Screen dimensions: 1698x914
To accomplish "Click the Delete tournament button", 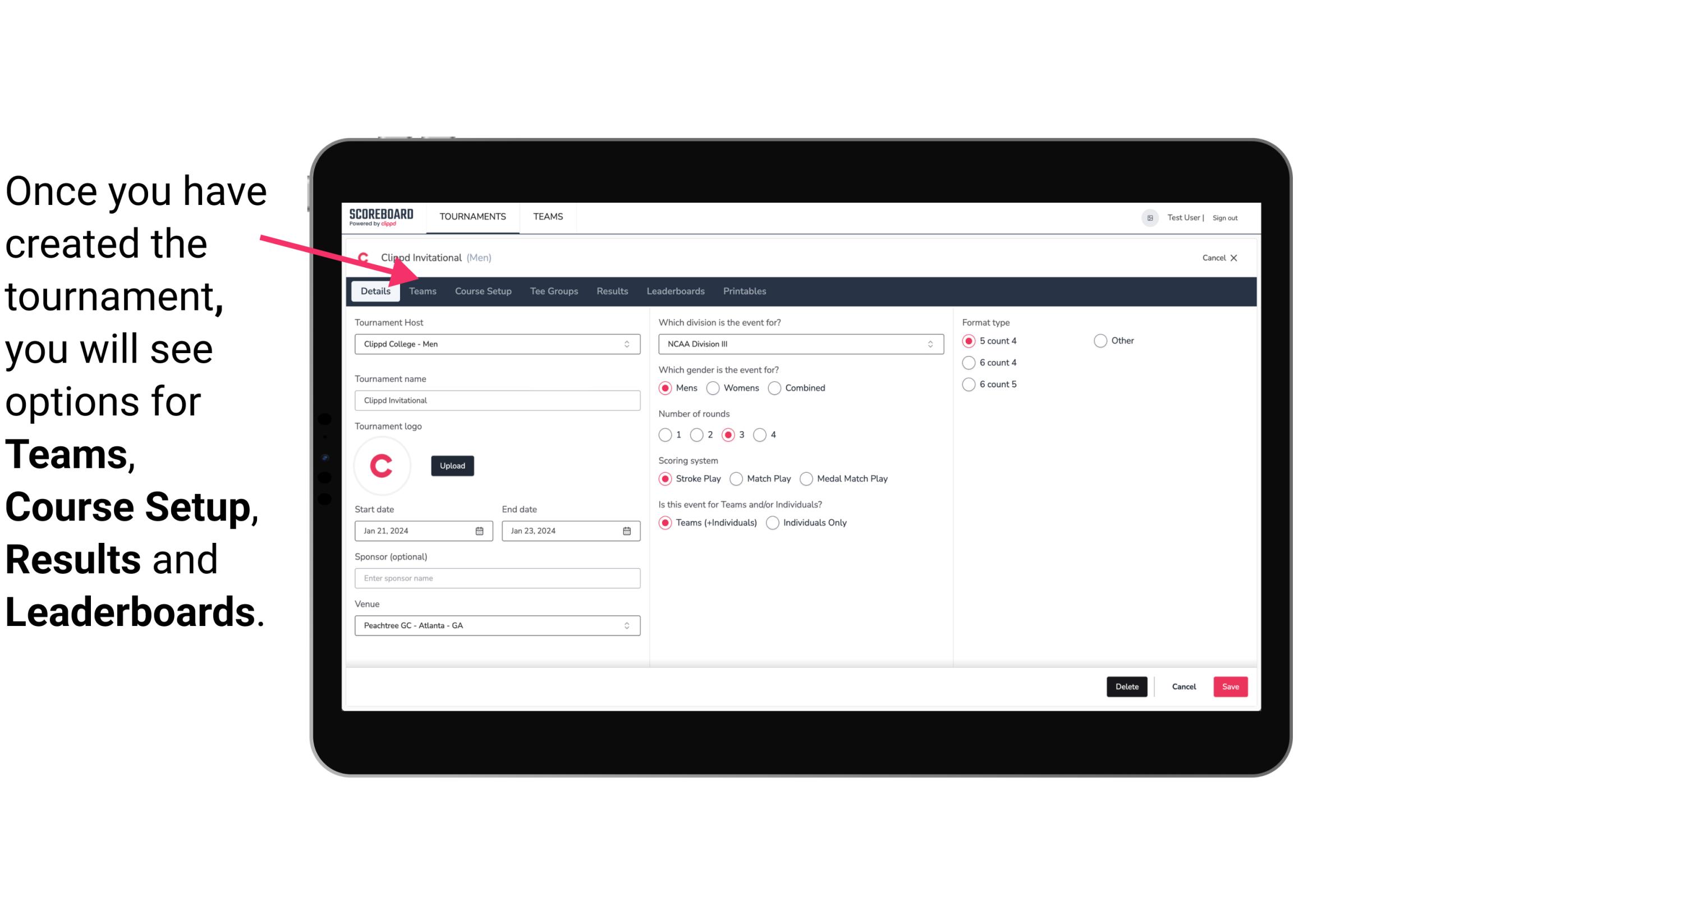I will tap(1127, 687).
